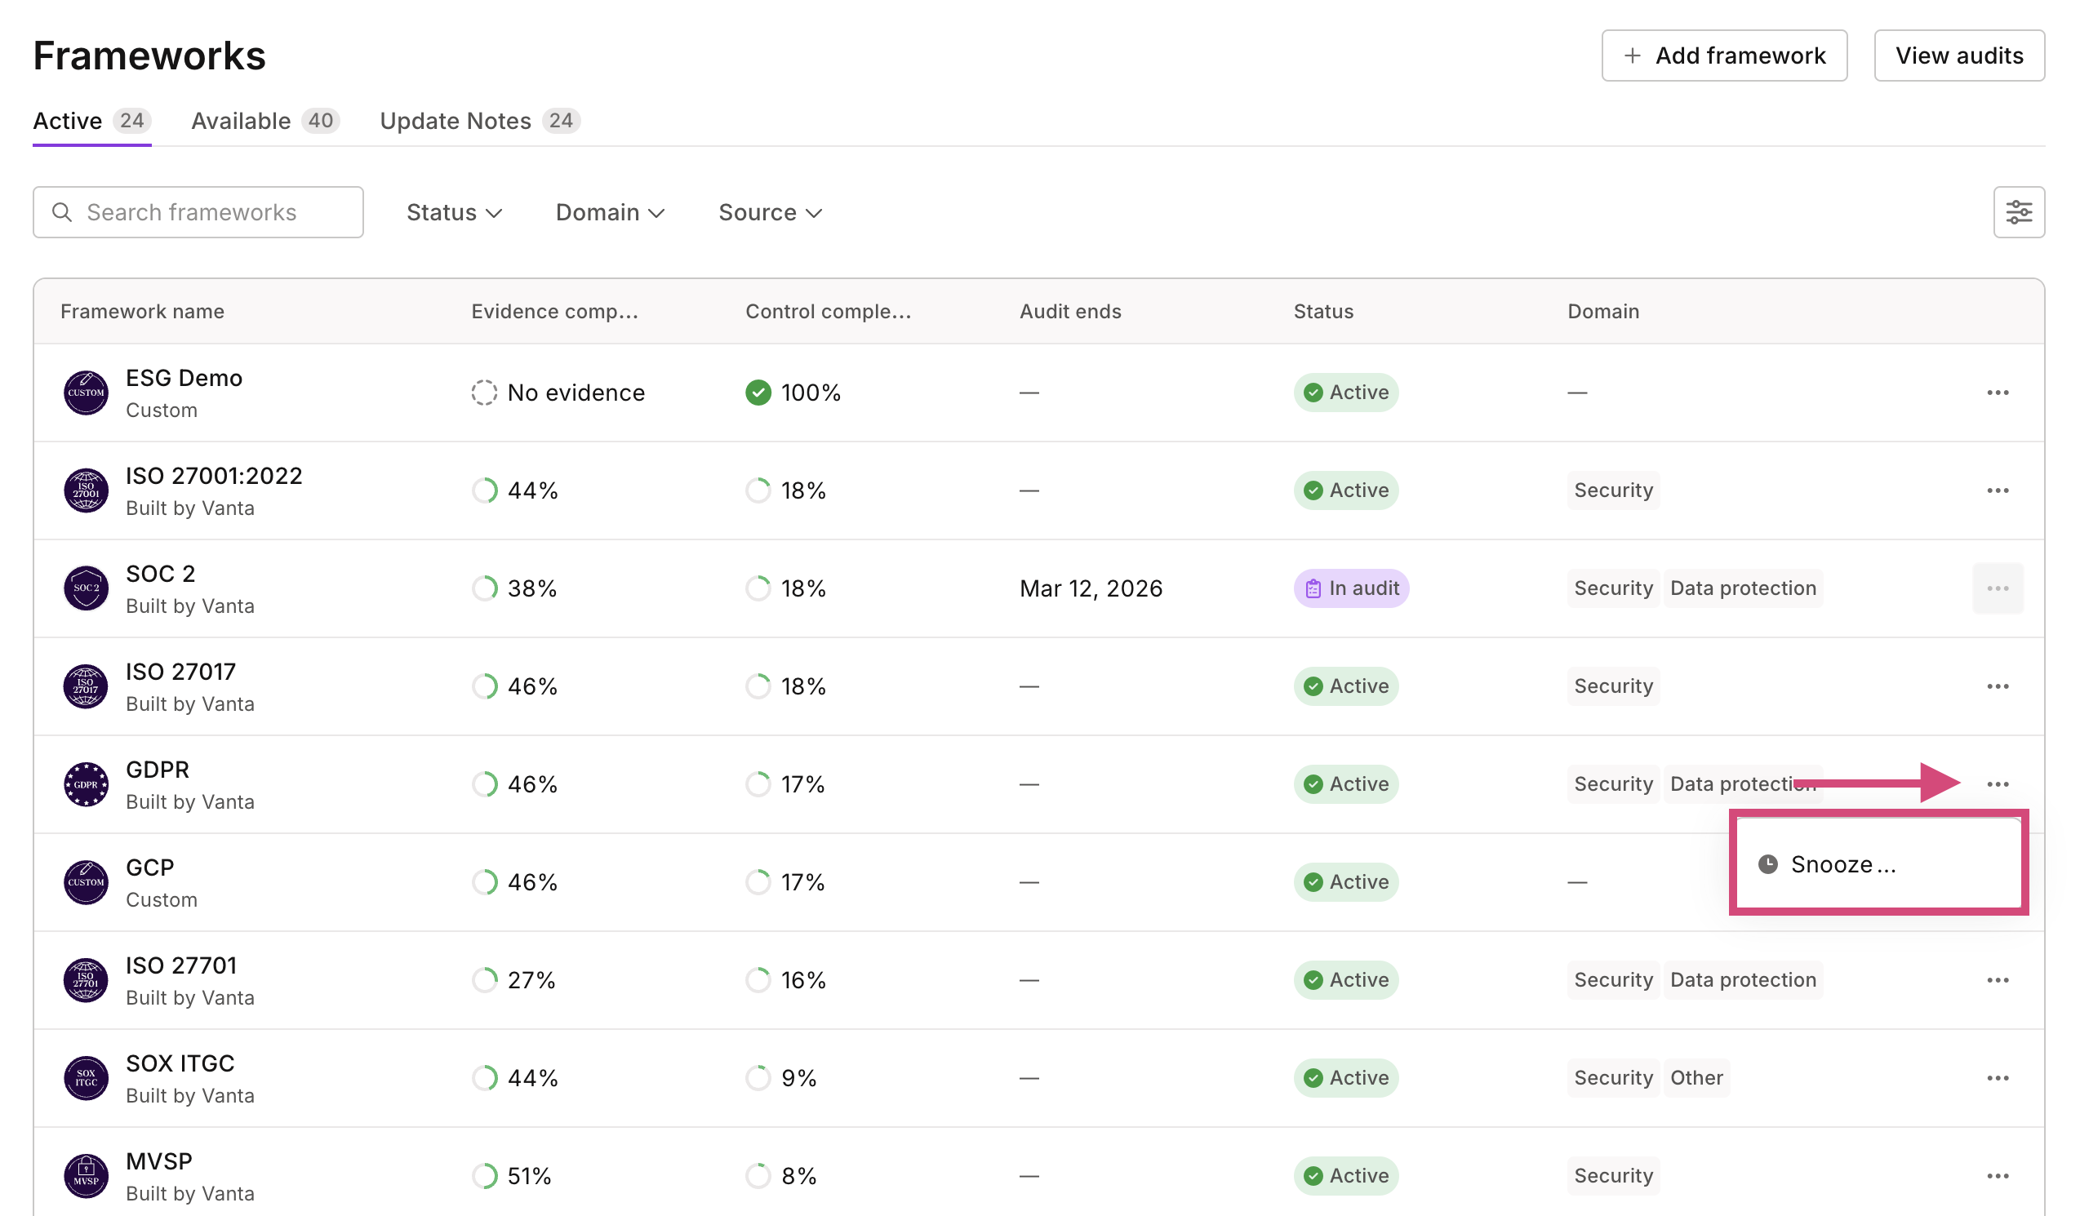
Task: Click the clock icon next to Snooze
Action: point(1767,864)
